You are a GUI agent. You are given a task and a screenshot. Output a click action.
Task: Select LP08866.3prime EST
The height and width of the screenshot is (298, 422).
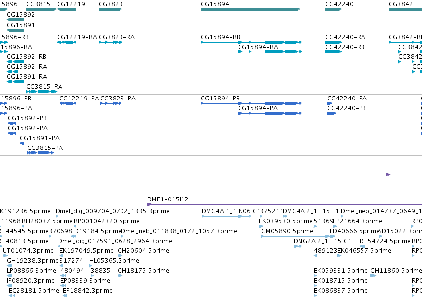tap(9, 276)
